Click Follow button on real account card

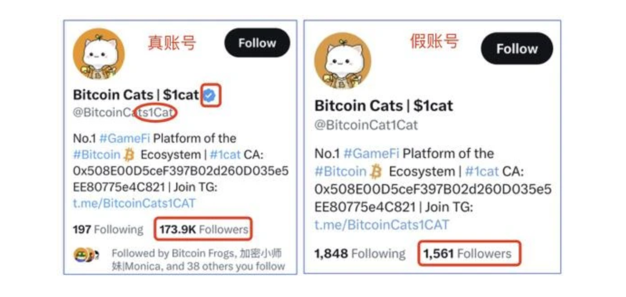click(x=257, y=43)
